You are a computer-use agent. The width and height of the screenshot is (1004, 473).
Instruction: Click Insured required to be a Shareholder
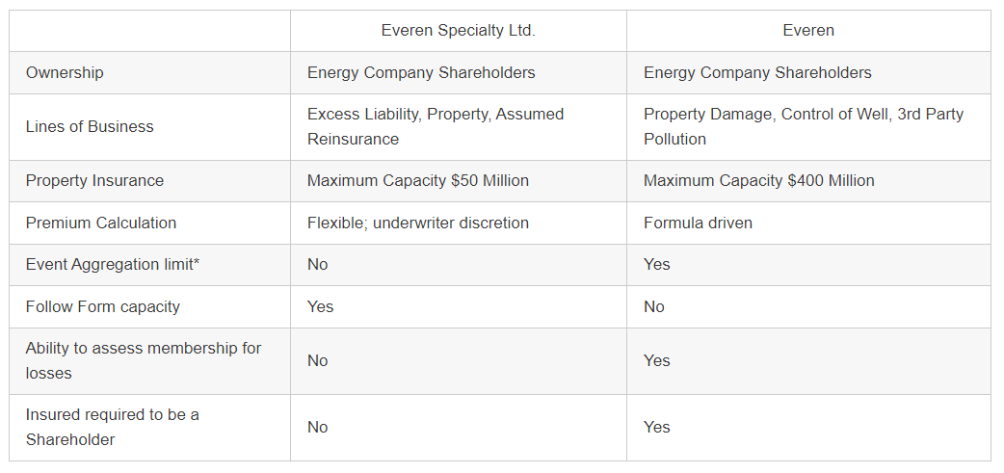point(112,427)
